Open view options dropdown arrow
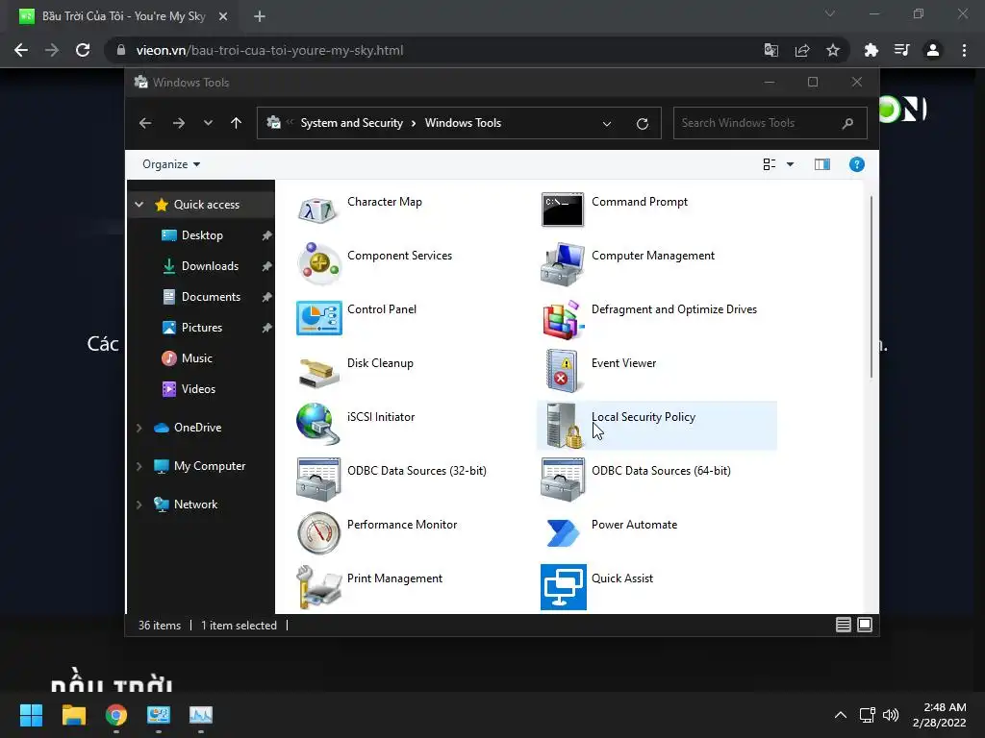Viewport: 985px width, 738px height. (791, 164)
